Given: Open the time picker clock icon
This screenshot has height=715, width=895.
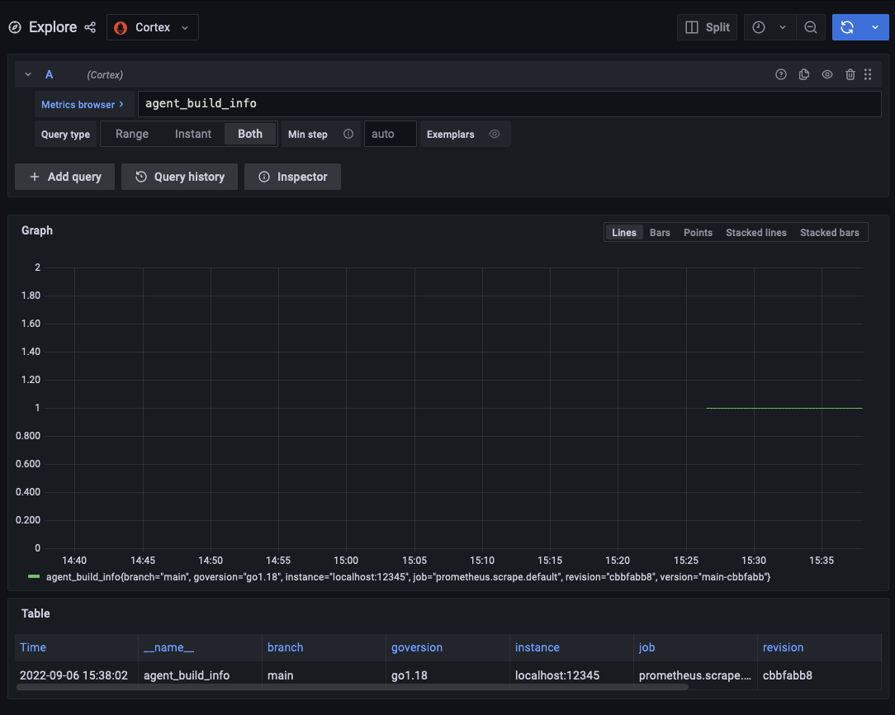Looking at the screenshot, I should (758, 27).
